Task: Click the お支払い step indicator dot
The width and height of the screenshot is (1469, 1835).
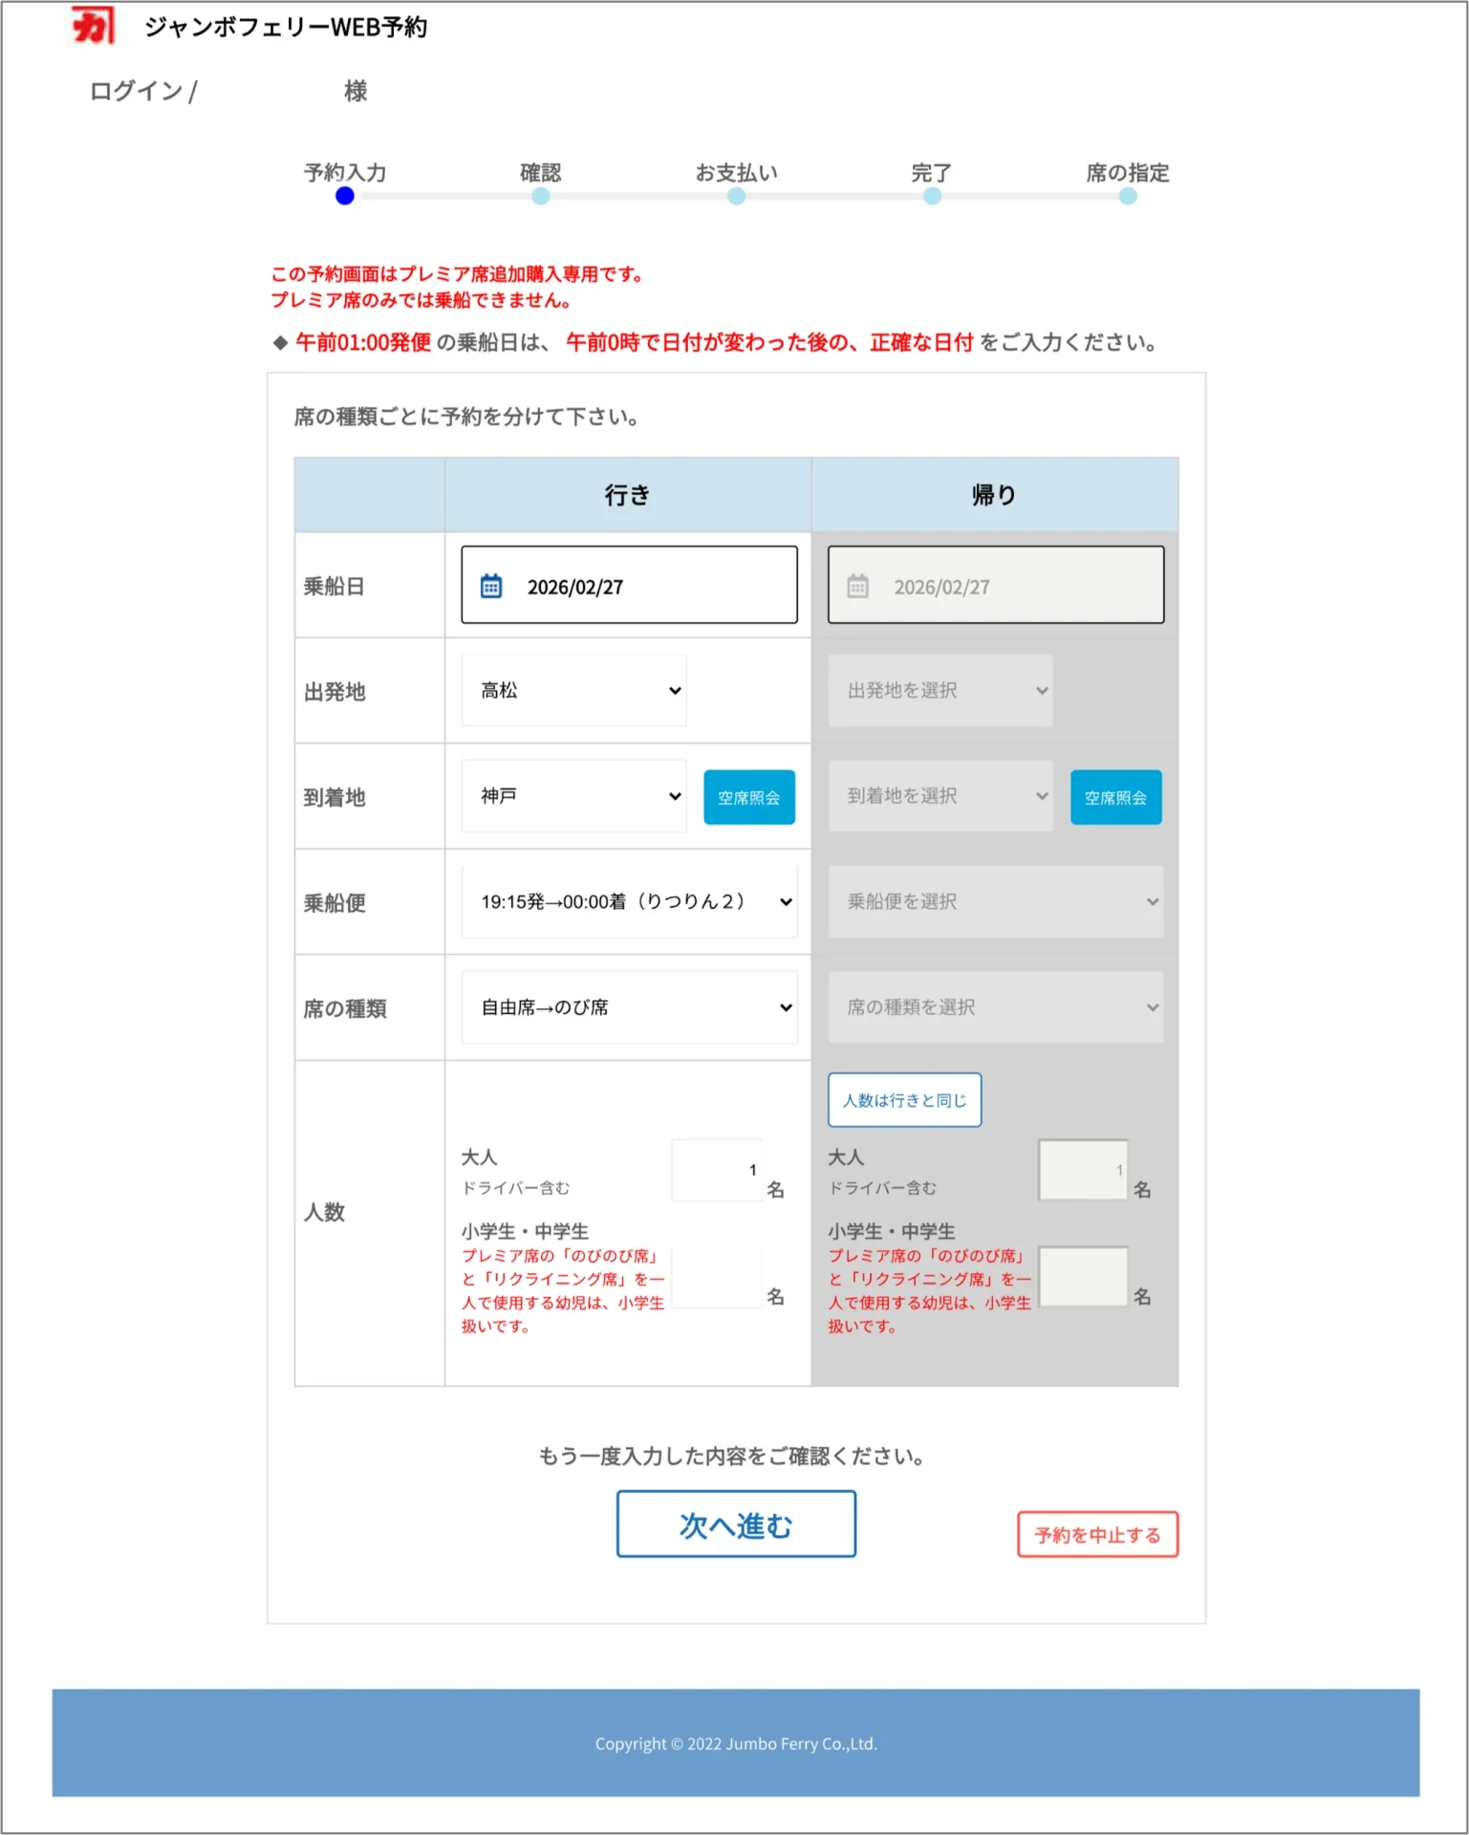Action: pos(736,196)
